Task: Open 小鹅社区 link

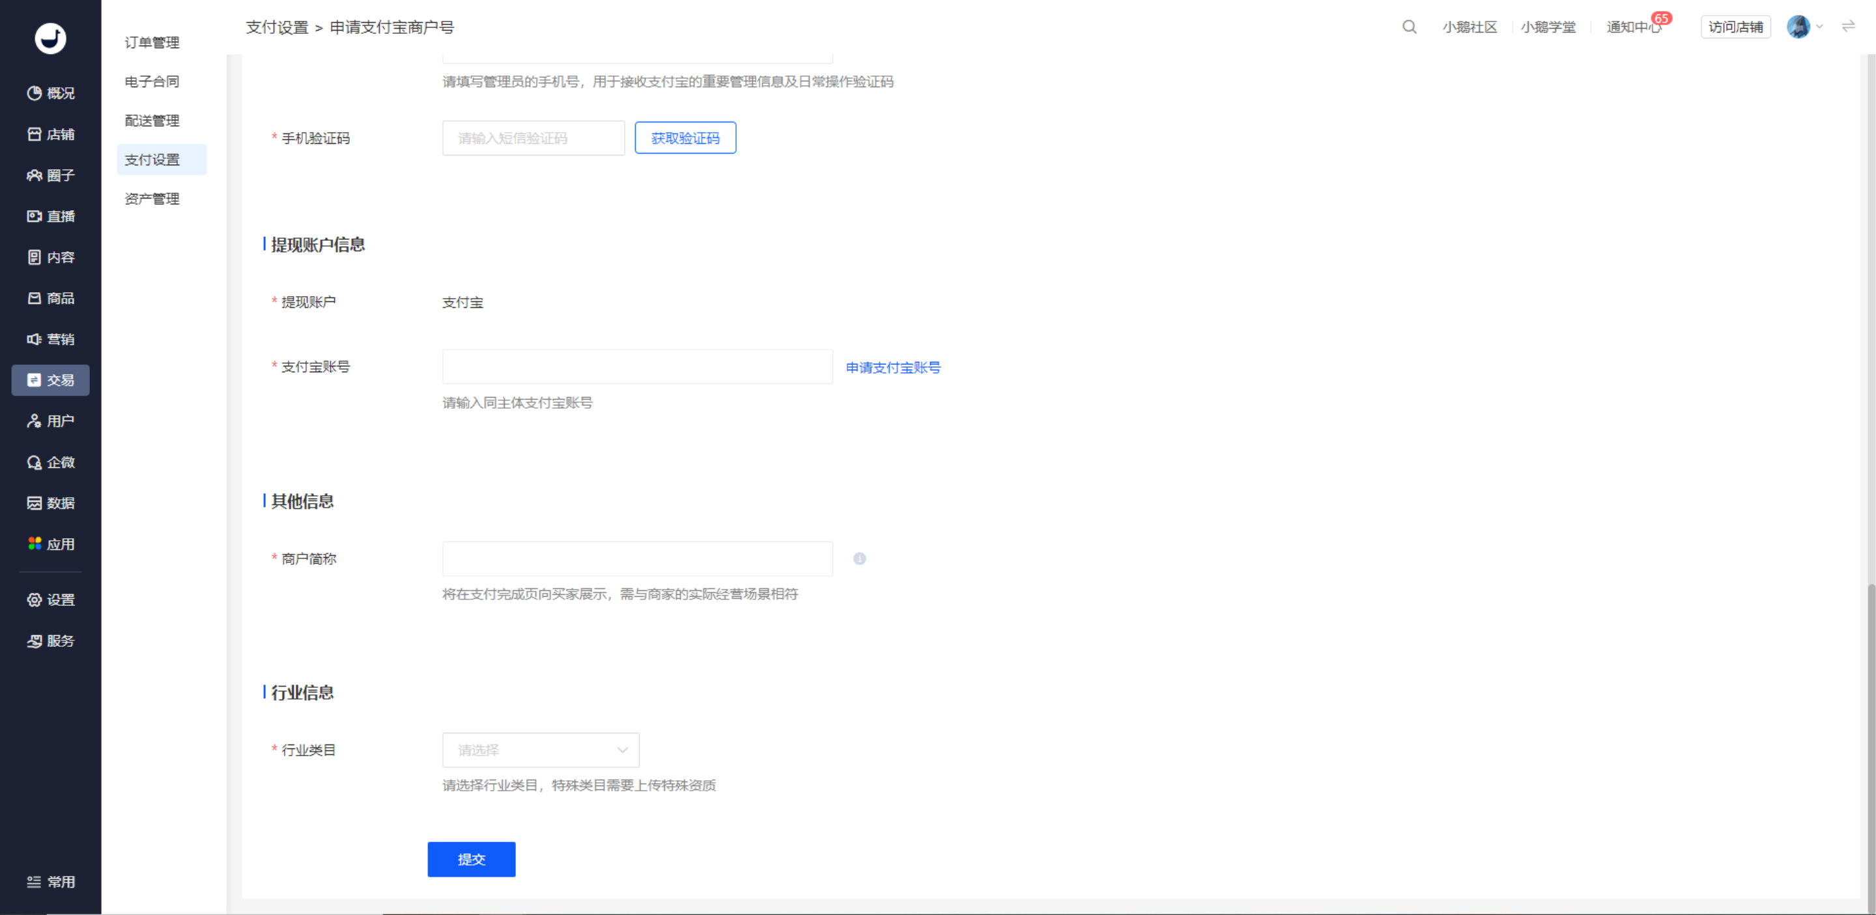Action: point(1470,27)
